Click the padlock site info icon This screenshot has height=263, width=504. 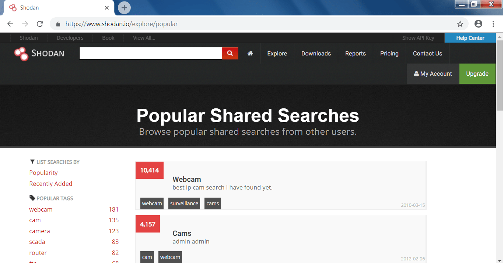[58, 24]
